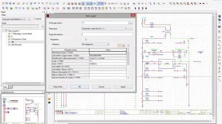222x124 pixels.
Task: Click the Page description text field
Action: (107, 34)
